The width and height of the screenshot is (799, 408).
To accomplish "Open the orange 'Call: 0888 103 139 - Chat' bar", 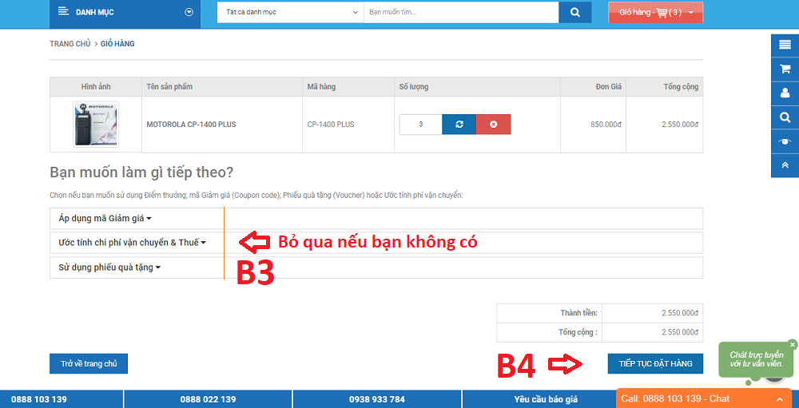I will [x=704, y=398].
